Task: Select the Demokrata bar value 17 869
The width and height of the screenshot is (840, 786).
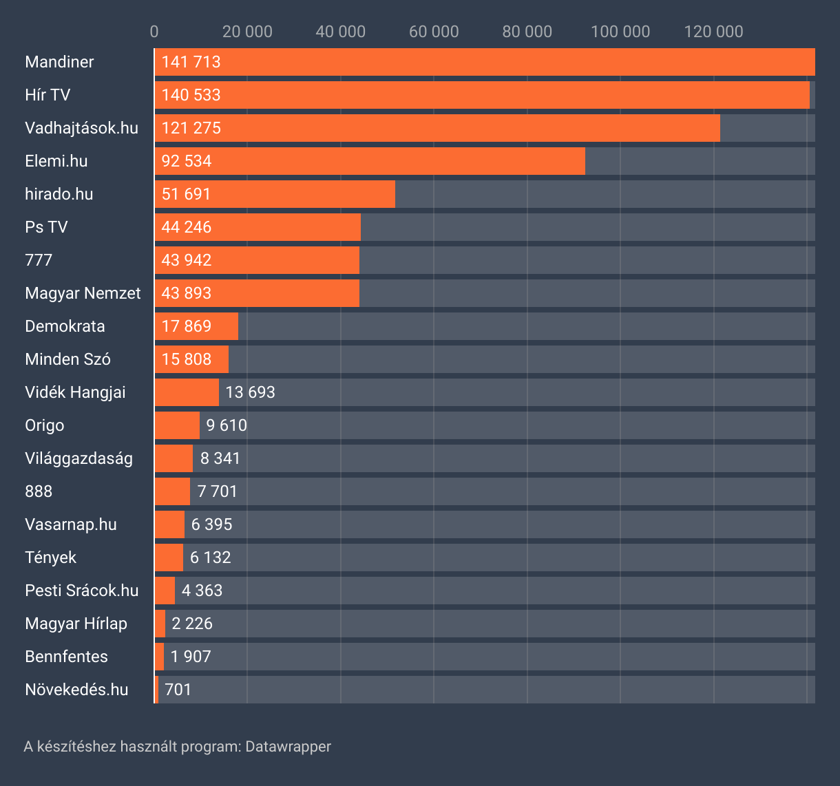Action: pos(186,326)
